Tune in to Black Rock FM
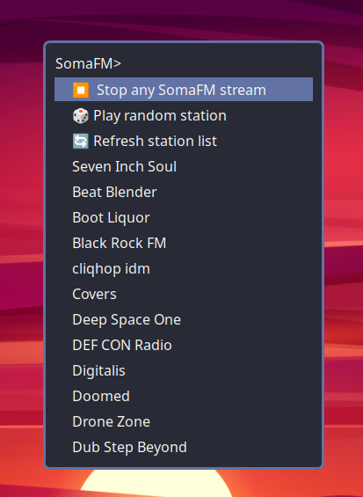The height and width of the screenshot is (497, 363). [x=184, y=243]
